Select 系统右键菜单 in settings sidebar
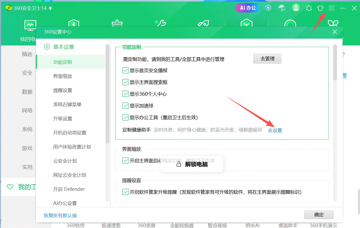This screenshot has width=360, height=228. [x=67, y=104]
